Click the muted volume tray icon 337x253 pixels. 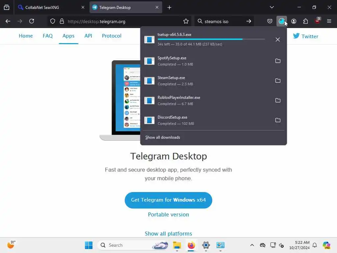tap(281, 245)
